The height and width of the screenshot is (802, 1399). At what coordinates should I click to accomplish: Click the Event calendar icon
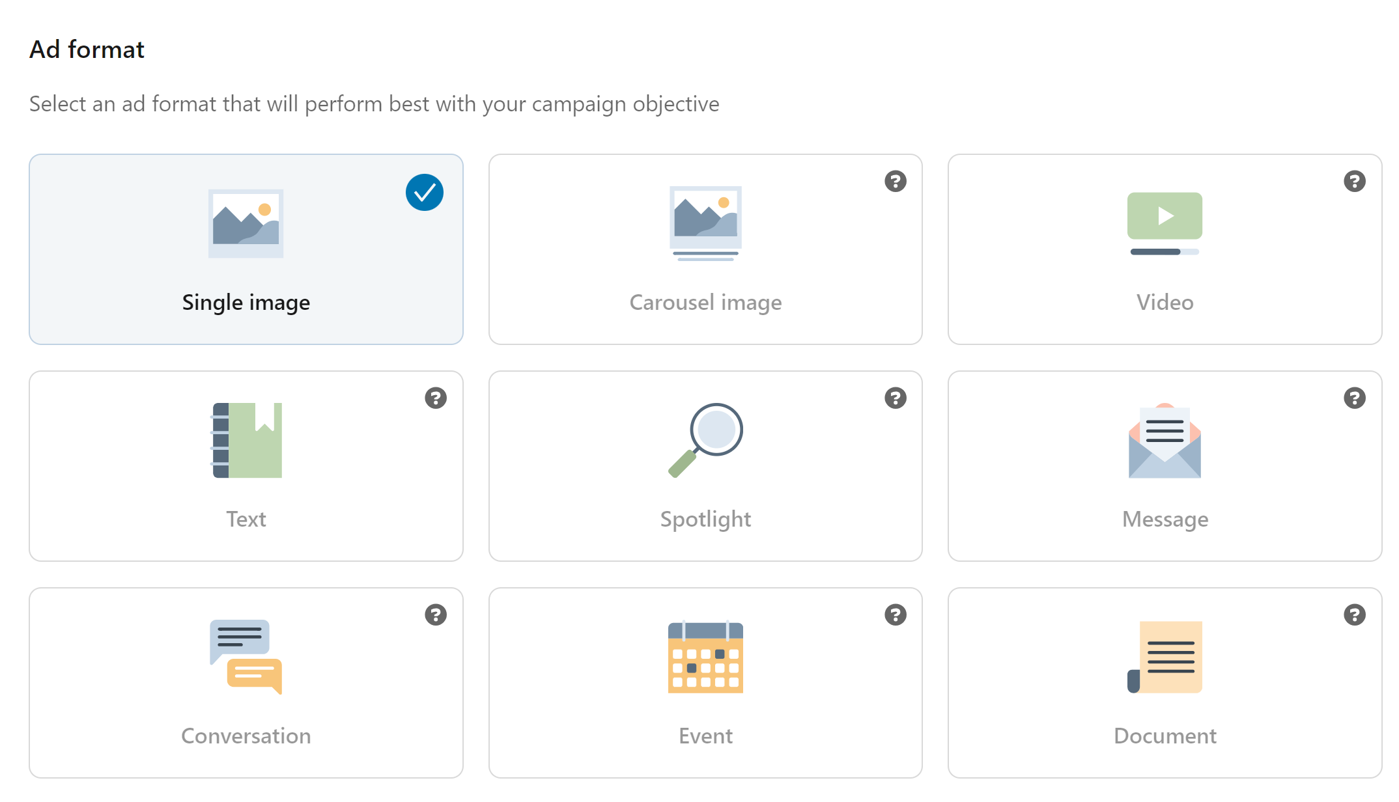point(705,657)
